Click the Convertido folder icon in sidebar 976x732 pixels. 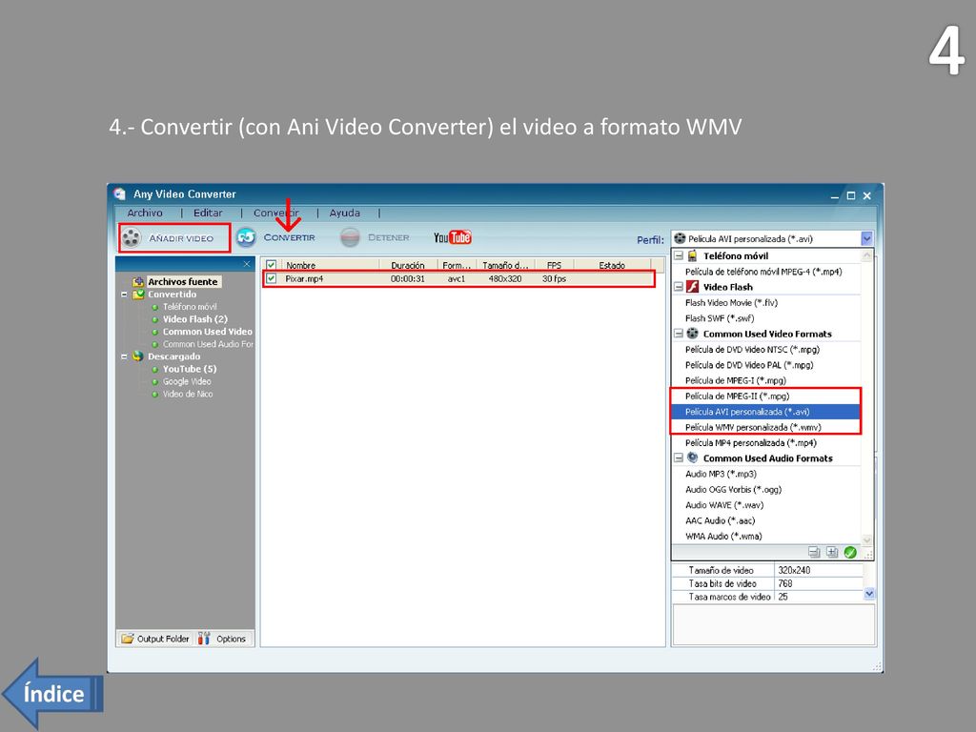tap(138, 295)
